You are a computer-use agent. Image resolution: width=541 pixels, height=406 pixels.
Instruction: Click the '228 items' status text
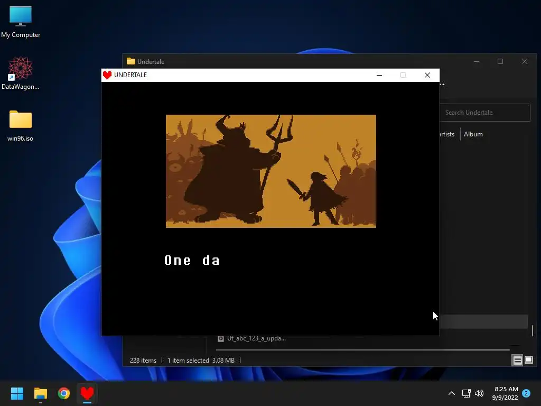point(143,361)
